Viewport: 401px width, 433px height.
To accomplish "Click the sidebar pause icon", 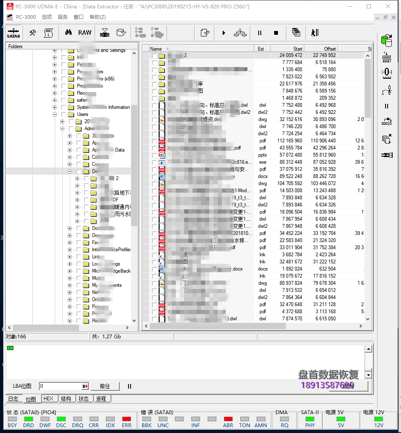I will click(x=387, y=106).
